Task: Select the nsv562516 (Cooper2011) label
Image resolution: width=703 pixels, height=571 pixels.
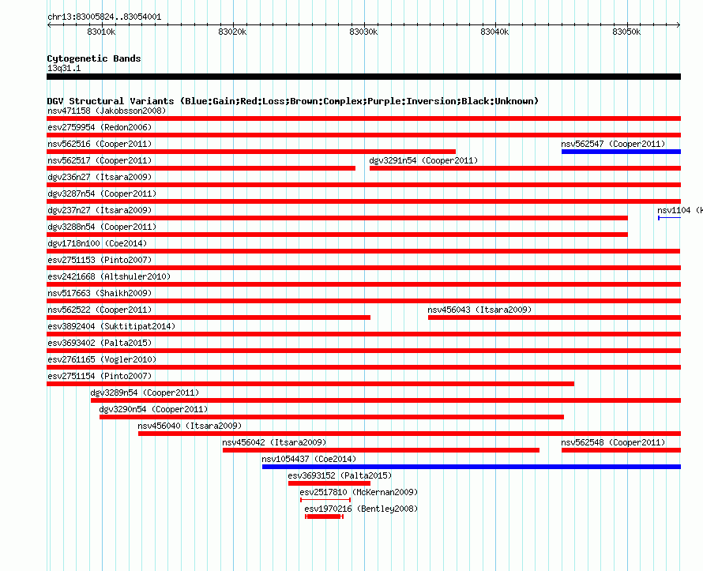Action: pos(100,144)
